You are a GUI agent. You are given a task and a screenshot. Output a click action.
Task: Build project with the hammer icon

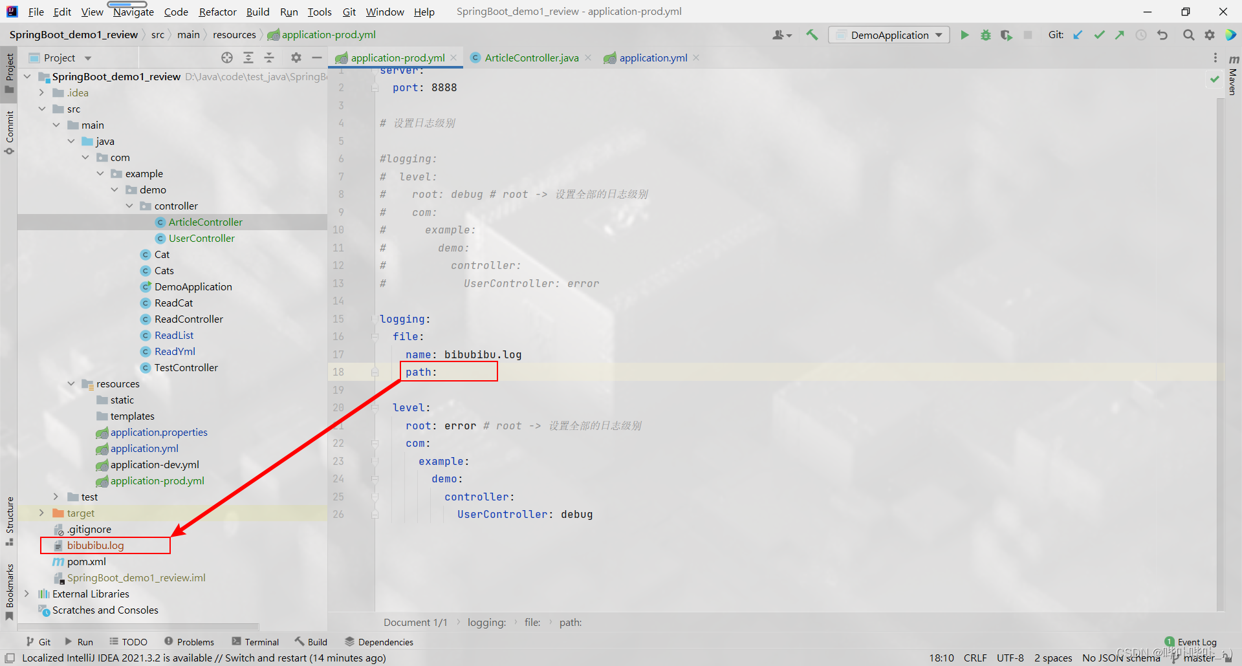(x=812, y=35)
